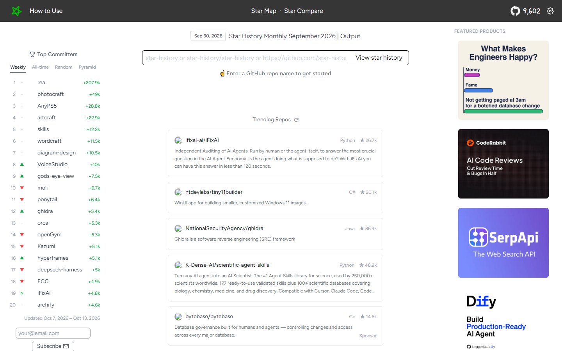Switch to the Random tab
This screenshot has height=351, width=562.
tap(64, 67)
